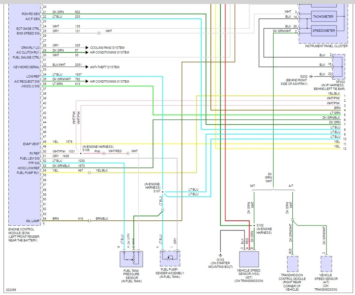The height and width of the screenshot is (295, 355).
Task: Click the S107 splice point
Action: pos(163,192)
